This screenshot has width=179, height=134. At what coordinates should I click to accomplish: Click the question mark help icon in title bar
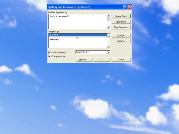(x=125, y=7)
